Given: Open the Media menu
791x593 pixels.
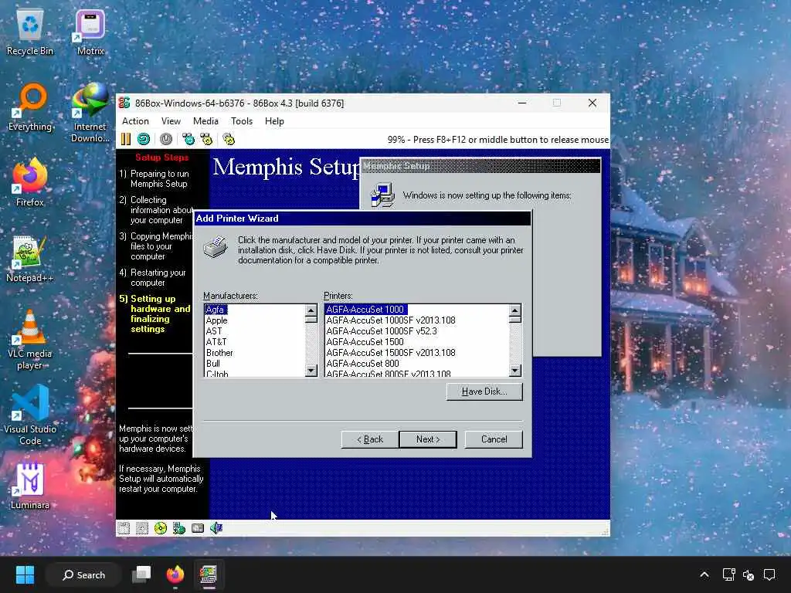Looking at the screenshot, I should click(205, 121).
